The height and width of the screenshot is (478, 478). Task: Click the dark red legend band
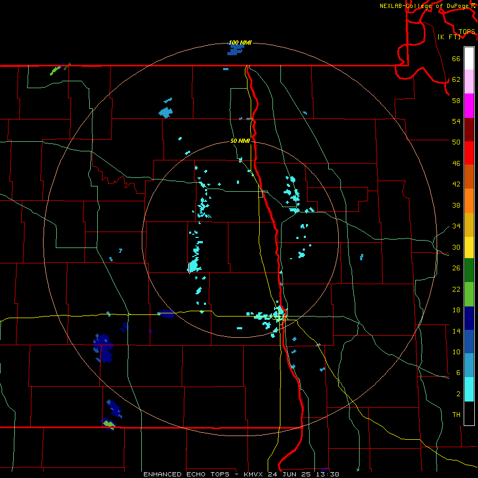click(x=469, y=130)
